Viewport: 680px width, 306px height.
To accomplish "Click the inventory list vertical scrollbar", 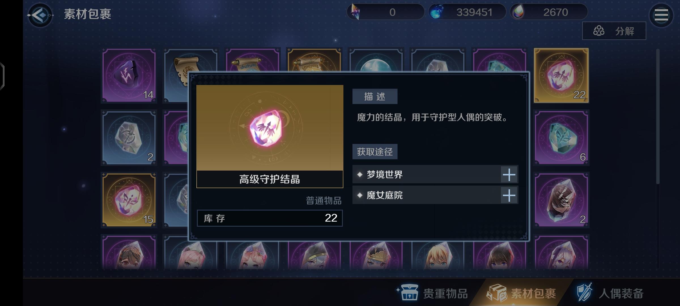I will pos(658,116).
